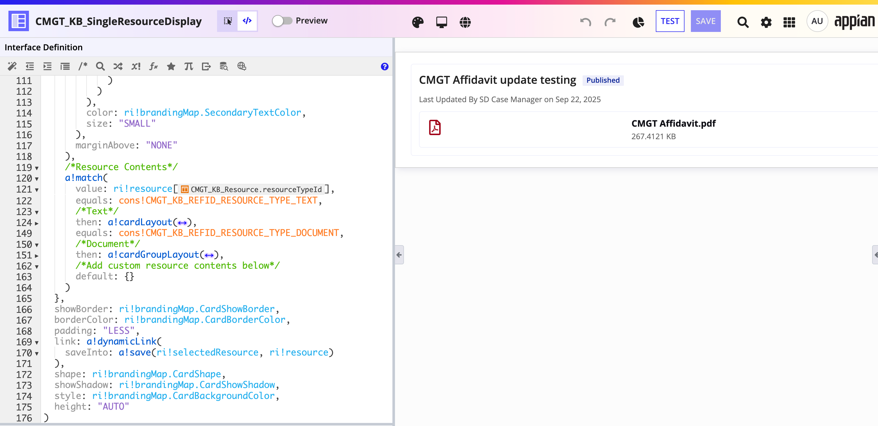Click the pi constant icon
Image resolution: width=878 pixels, height=426 pixels.
pyautogui.click(x=188, y=66)
